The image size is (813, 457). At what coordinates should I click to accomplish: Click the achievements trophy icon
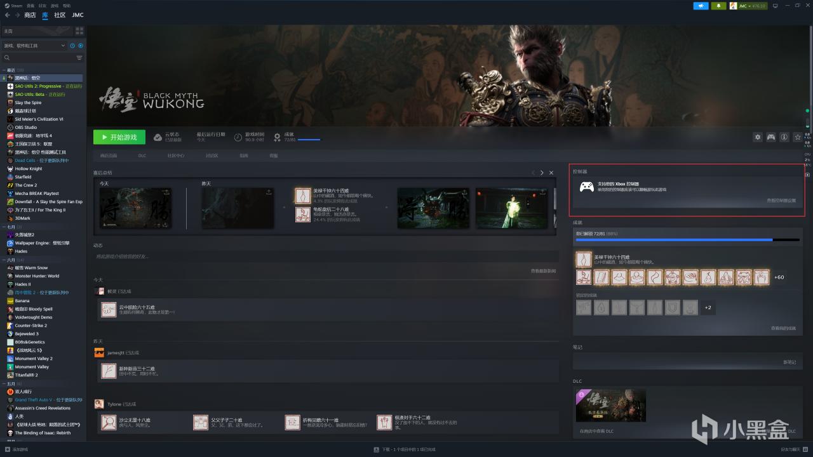[277, 137]
